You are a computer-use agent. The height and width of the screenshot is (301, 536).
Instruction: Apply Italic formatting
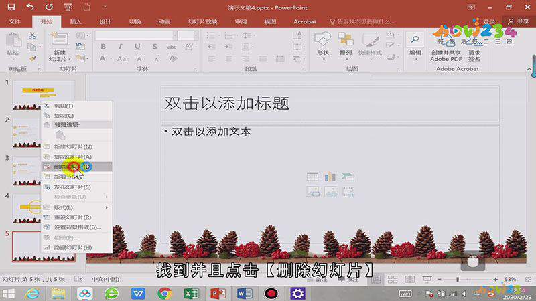(120, 47)
